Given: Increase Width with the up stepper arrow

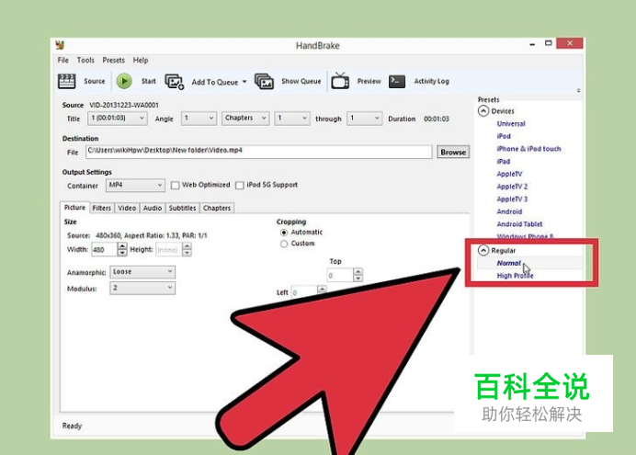Looking at the screenshot, I should tap(122, 245).
